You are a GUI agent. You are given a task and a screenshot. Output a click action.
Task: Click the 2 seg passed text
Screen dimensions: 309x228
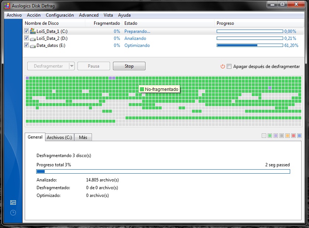[277, 165]
